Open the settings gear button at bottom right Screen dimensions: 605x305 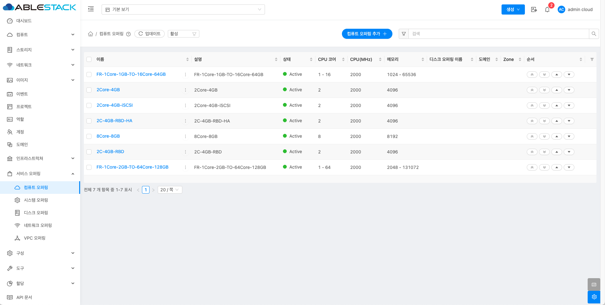pos(594,297)
